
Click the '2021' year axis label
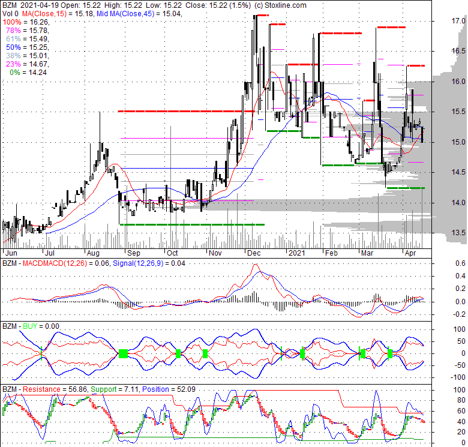[x=296, y=253]
